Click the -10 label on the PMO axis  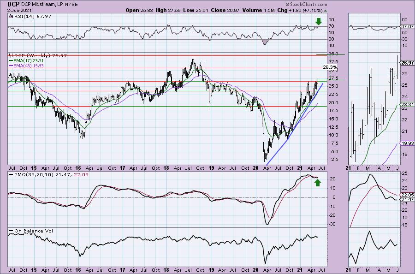coord(332,206)
